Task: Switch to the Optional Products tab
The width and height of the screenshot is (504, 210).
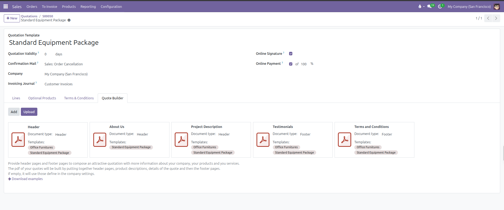Action: click(42, 98)
